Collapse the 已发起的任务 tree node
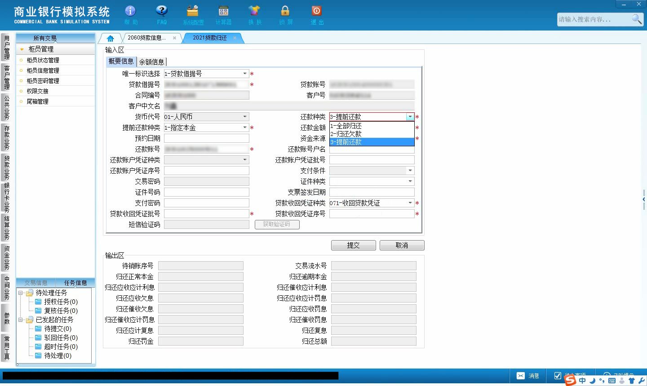647x386 pixels. coord(21,320)
